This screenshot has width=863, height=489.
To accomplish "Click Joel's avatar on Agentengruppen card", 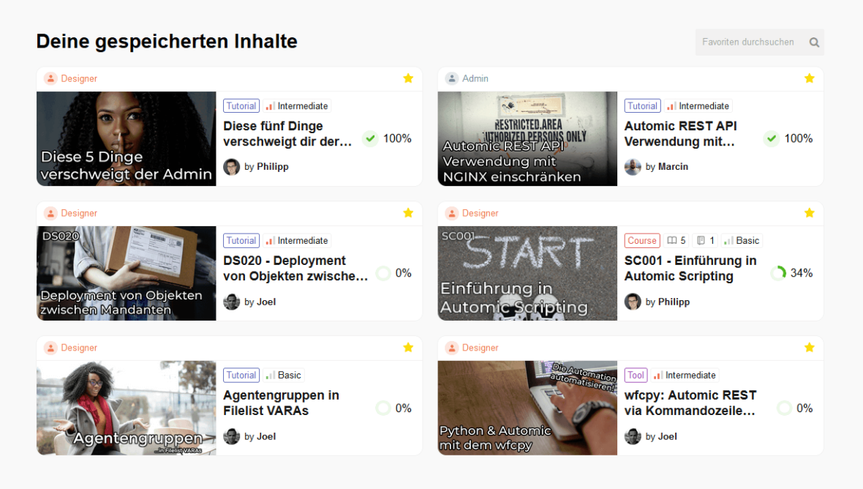I will [x=231, y=436].
